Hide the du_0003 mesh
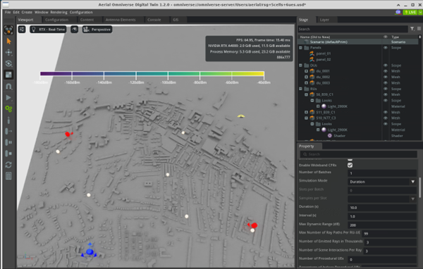The image size is (423, 269). (x=386, y=83)
